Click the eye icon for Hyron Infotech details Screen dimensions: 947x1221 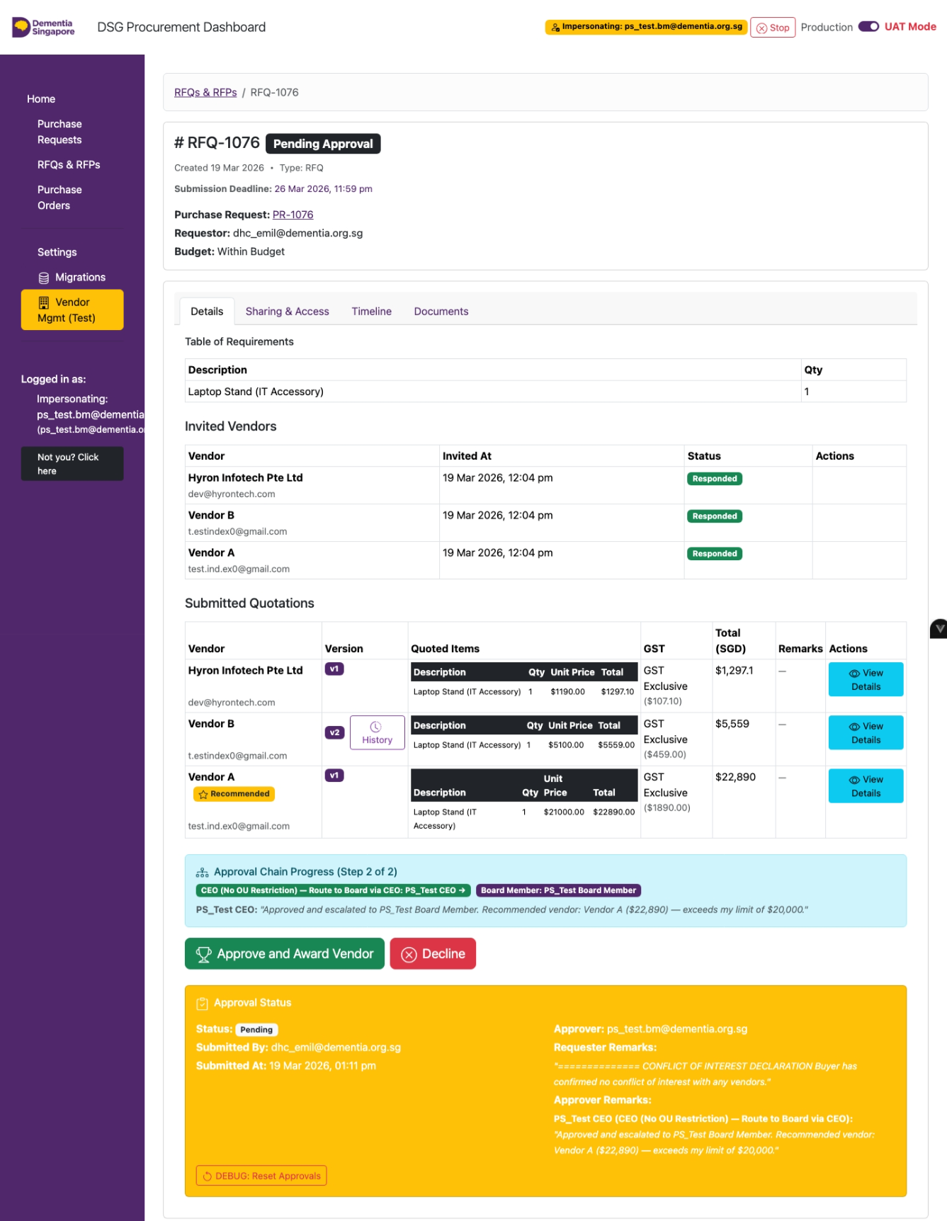click(x=854, y=674)
